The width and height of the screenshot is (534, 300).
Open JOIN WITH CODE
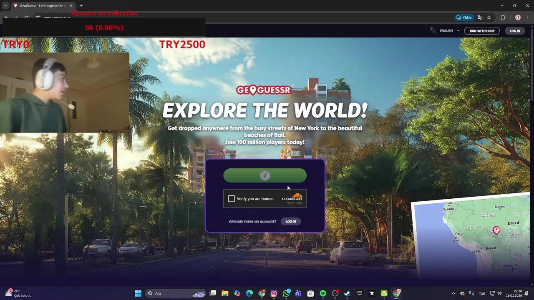[x=482, y=31]
